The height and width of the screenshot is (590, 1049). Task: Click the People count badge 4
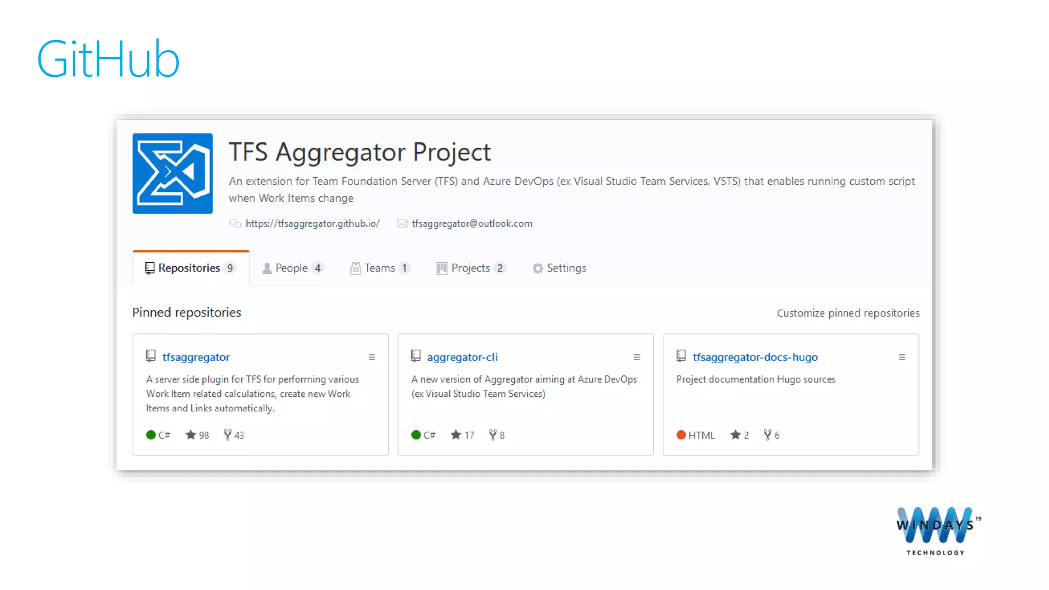(x=318, y=268)
